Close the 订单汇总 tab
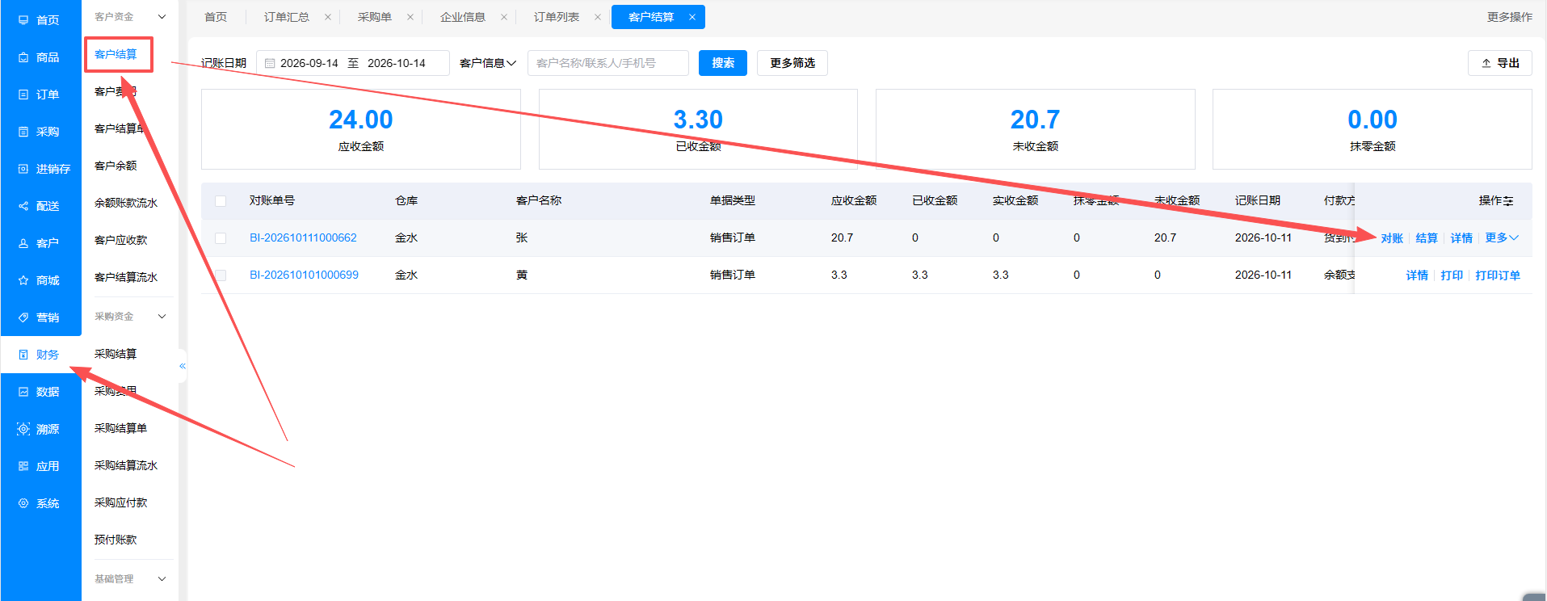The width and height of the screenshot is (1547, 601). pos(328,17)
